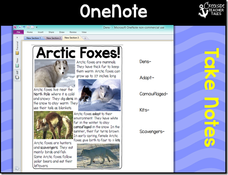Click the gray arctic fox photo at top
228x175 pixels.
click(55, 73)
